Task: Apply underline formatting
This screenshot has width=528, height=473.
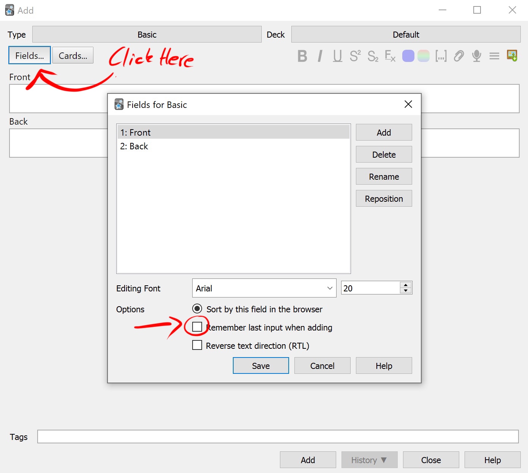Action: click(337, 56)
